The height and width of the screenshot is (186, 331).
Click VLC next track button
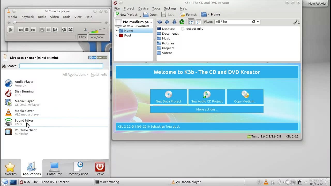33,30
